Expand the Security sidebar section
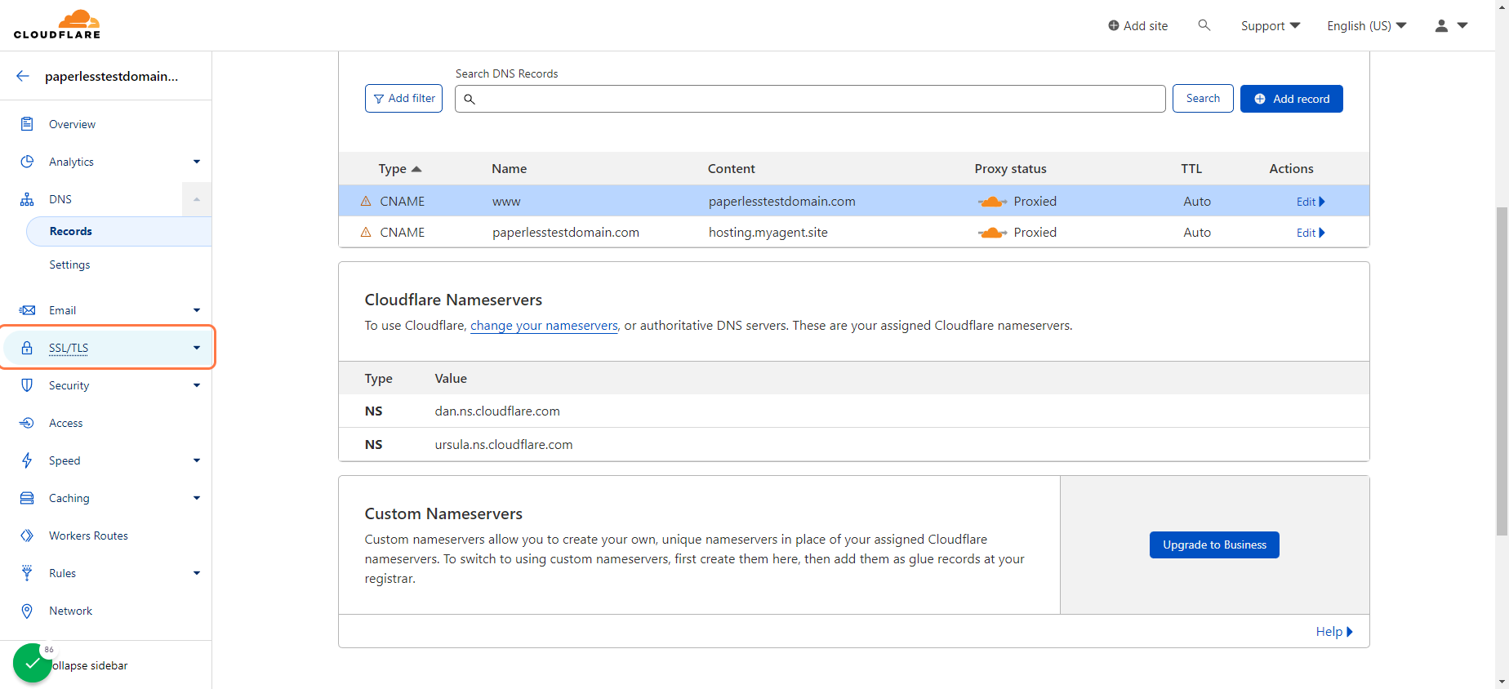The width and height of the screenshot is (1509, 689). click(x=197, y=385)
